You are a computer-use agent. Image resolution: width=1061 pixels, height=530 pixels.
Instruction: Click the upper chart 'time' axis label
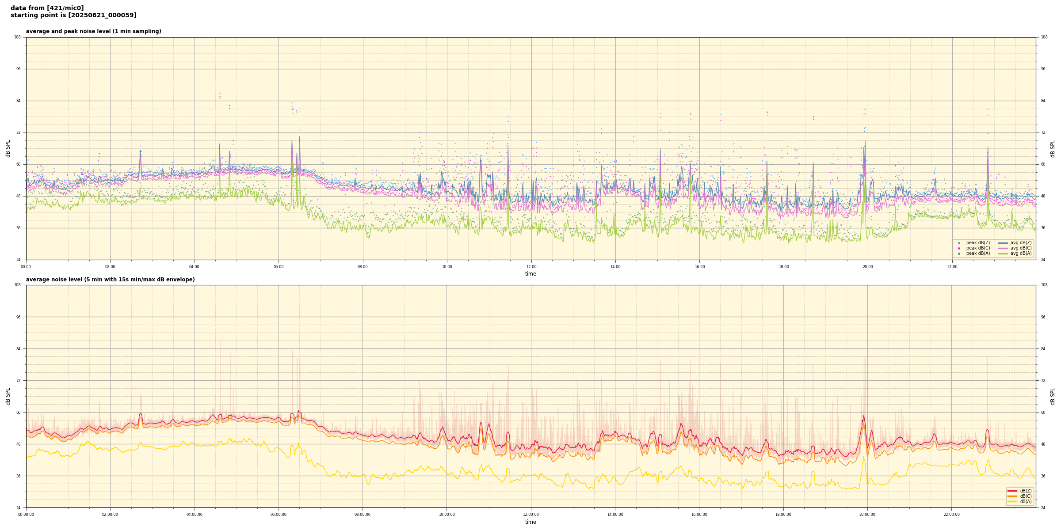[530, 274]
